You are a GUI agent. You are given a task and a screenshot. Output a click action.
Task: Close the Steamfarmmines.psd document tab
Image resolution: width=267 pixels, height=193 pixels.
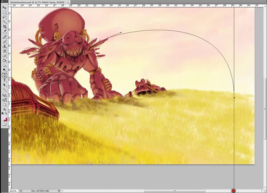coord(68,2)
